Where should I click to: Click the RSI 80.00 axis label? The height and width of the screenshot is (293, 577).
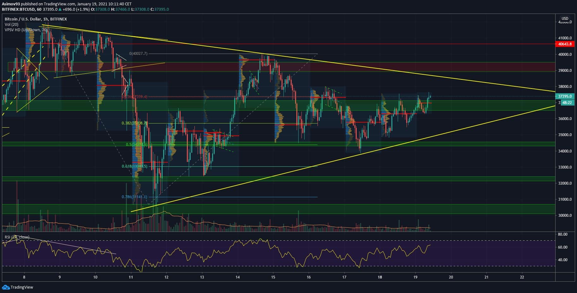[563, 234]
